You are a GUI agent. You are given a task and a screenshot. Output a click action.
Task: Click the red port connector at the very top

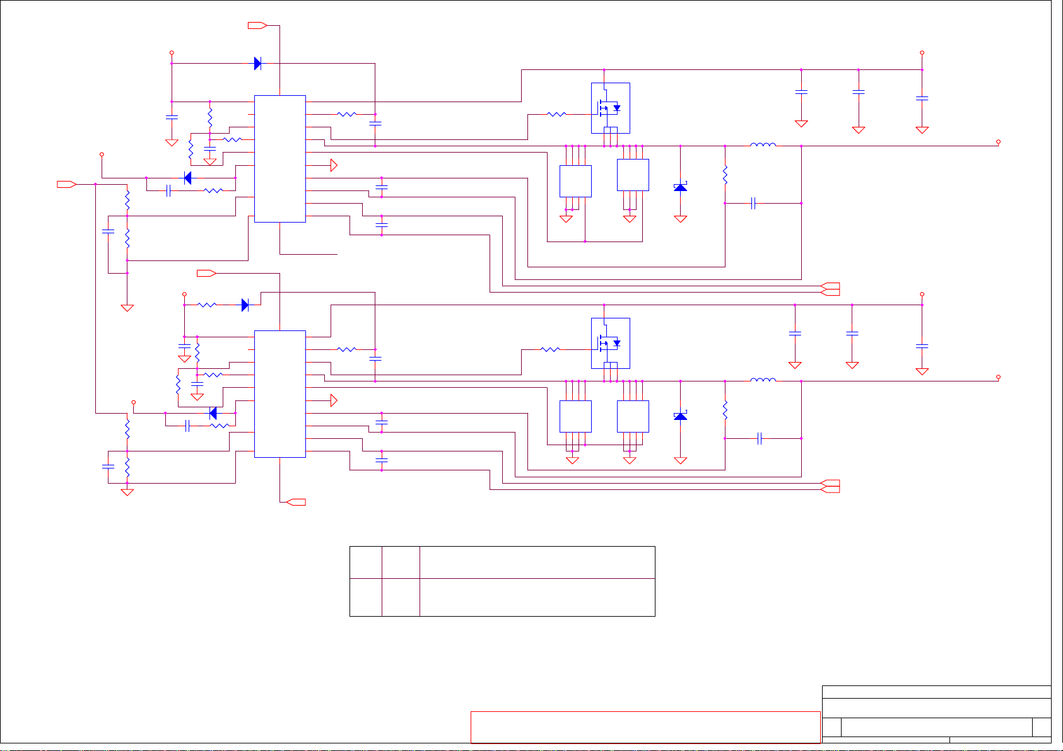[x=257, y=25]
